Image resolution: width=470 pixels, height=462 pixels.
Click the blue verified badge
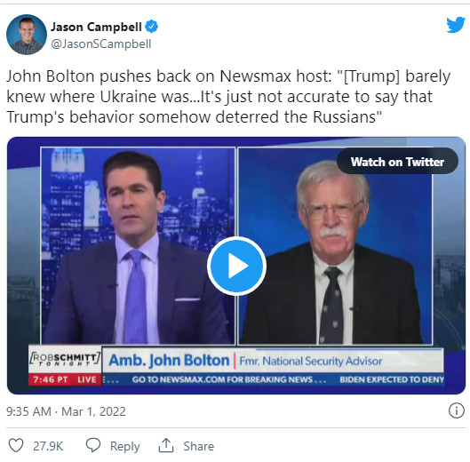151,27
